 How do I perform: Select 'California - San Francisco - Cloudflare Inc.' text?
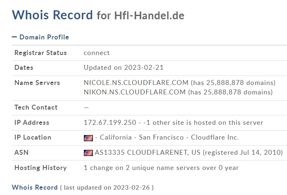(x=169, y=137)
